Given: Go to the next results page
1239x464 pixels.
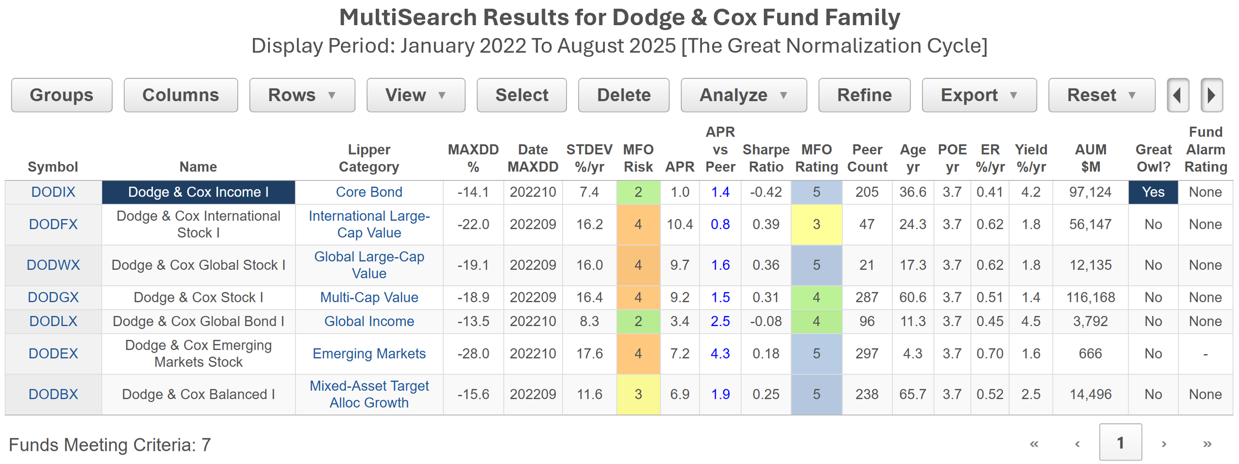Looking at the screenshot, I should coord(1163,444).
